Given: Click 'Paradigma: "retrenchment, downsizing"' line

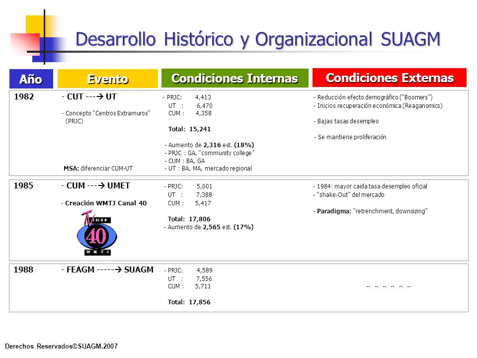Looking at the screenshot, I should click(370, 211).
